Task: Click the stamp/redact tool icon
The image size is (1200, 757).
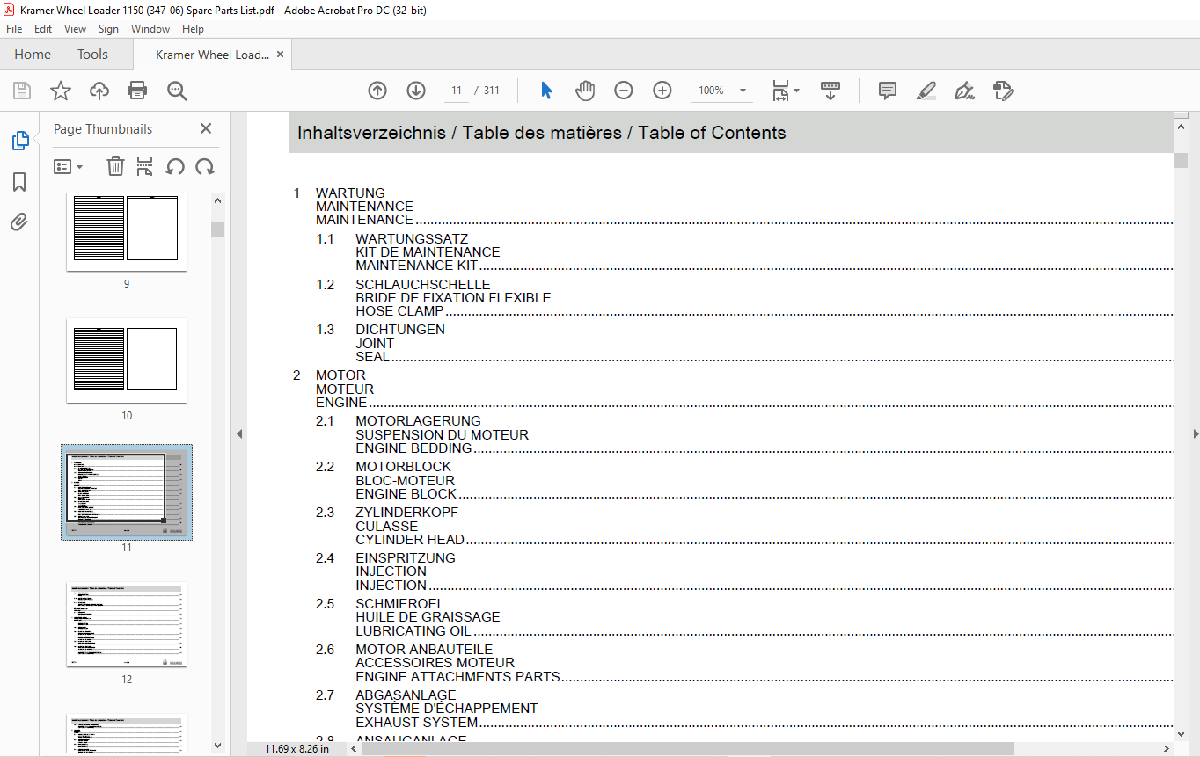Action: pyautogui.click(x=1003, y=91)
